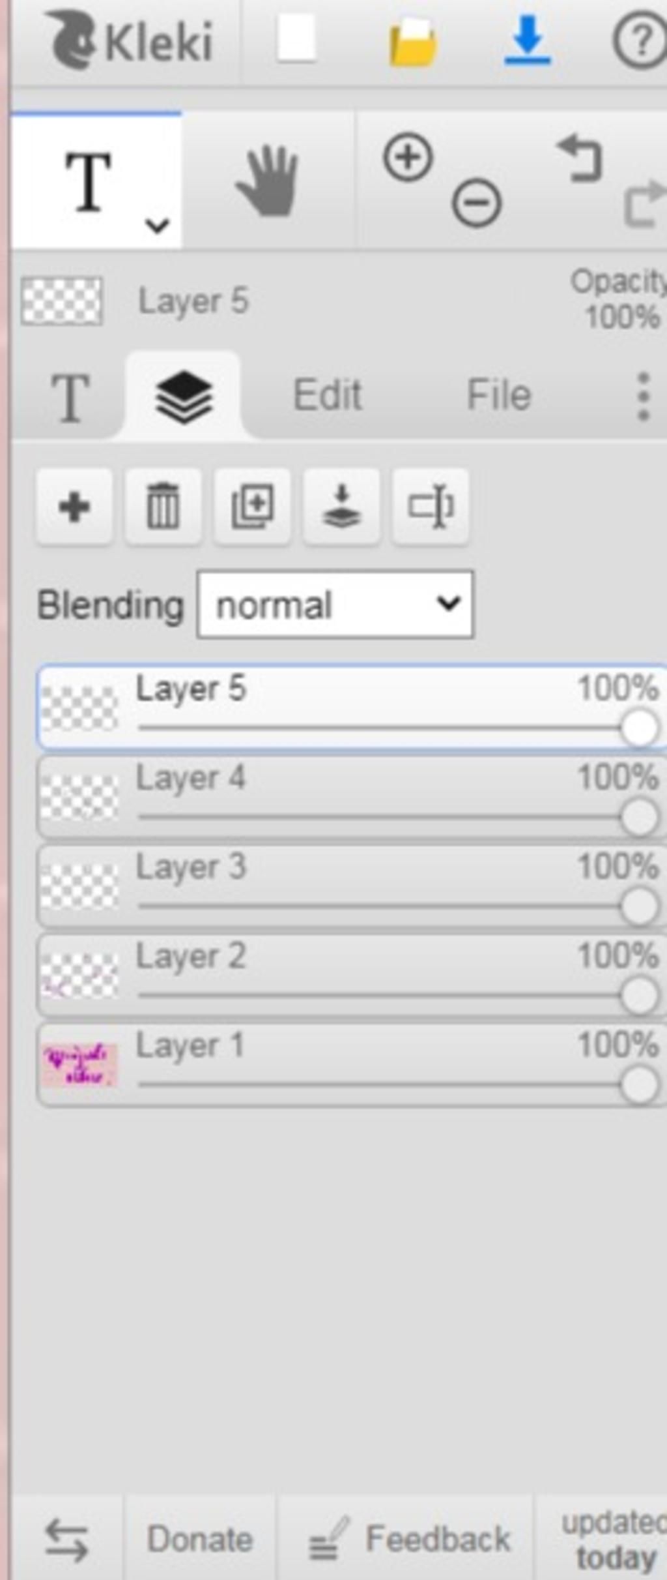Click the Layer 3 opacity slider handle
667x1580 pixels.
(x=639, y=906)
